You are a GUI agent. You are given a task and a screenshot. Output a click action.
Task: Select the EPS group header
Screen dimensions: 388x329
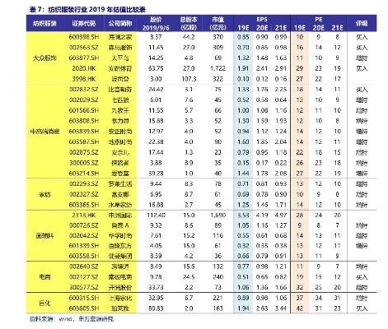262,20
